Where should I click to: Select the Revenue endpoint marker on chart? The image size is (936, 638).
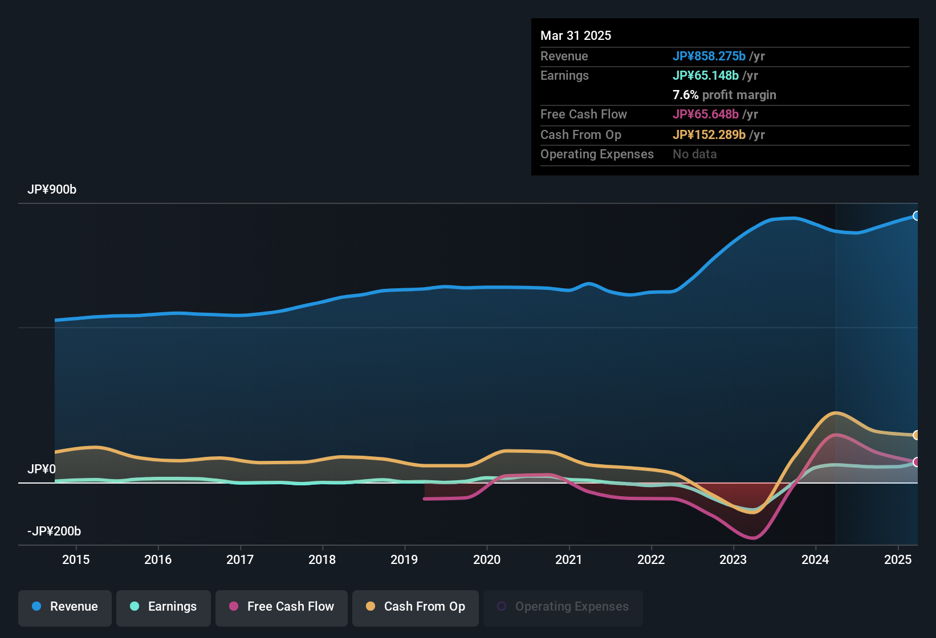pos(916,216)
